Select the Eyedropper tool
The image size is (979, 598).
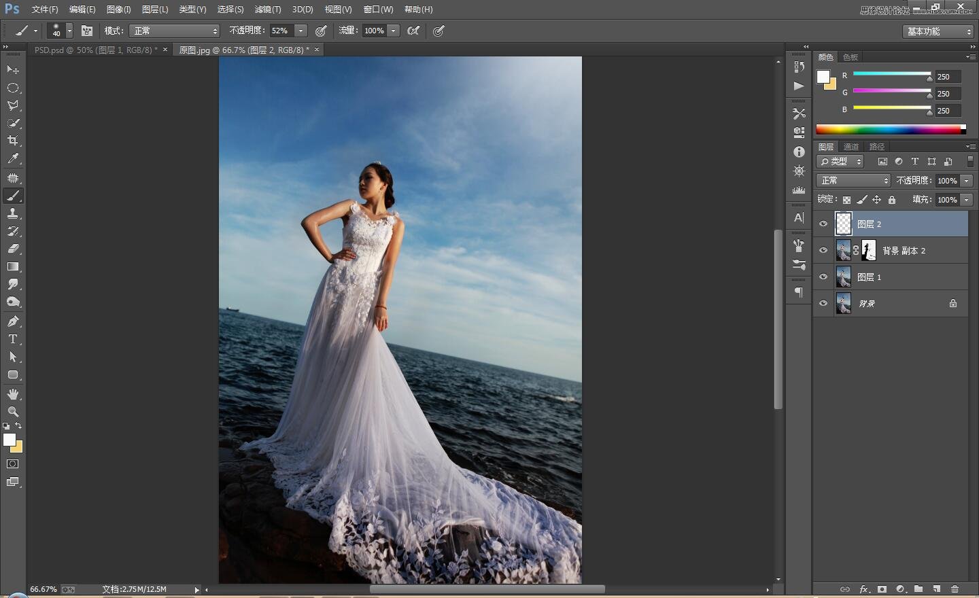13,159
